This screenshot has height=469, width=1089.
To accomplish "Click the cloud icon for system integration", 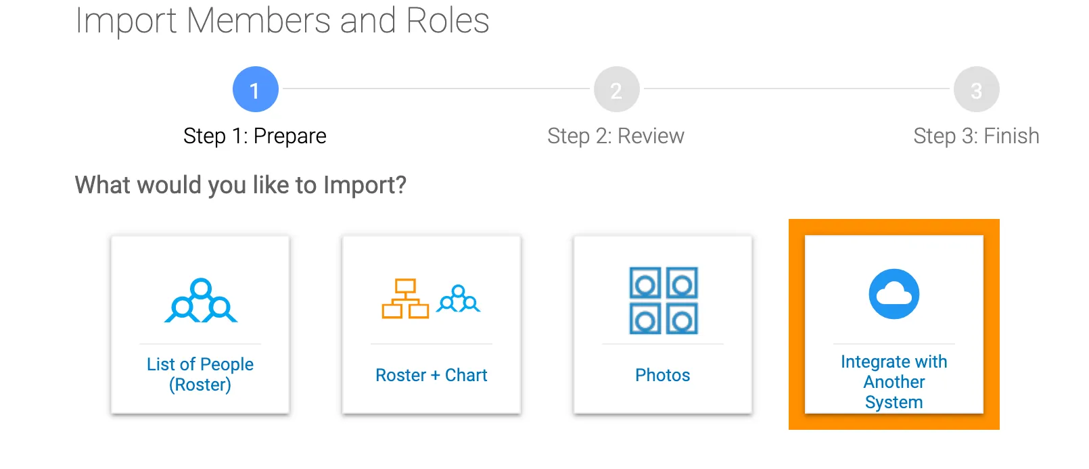I will pyautogui.click(x=894, y=293).
